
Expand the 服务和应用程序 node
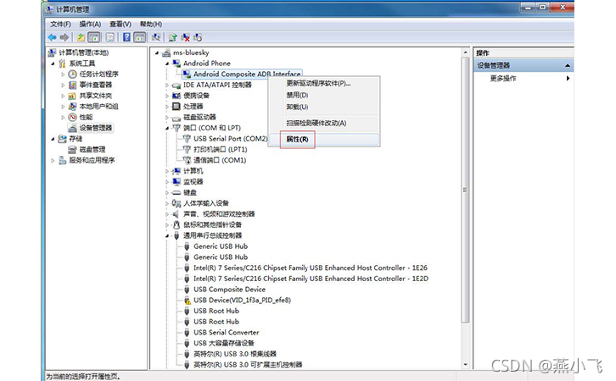pyautogui.click(x=53, y=160)
